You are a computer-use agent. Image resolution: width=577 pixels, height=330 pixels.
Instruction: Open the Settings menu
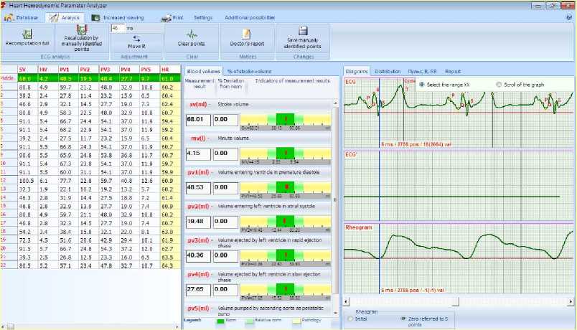tap(203, 16)
